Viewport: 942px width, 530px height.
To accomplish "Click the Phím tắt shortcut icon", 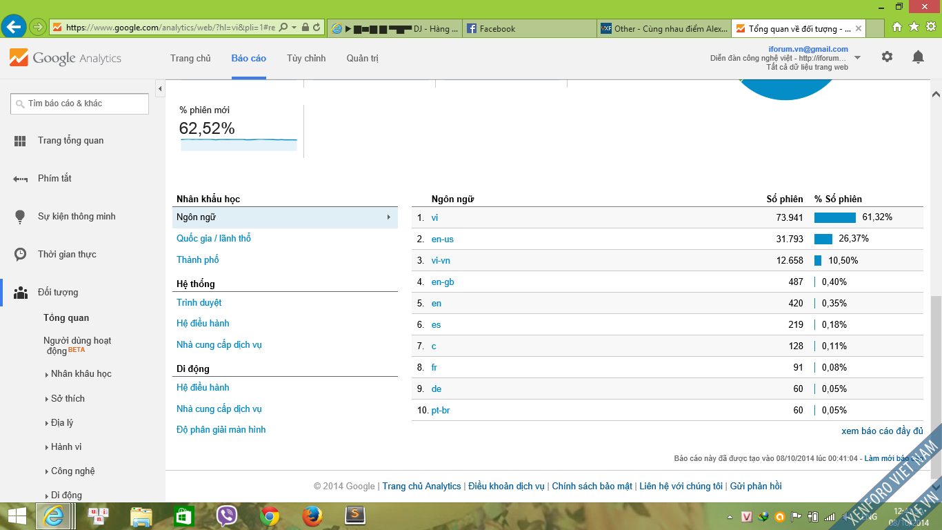I will (20, 179).
